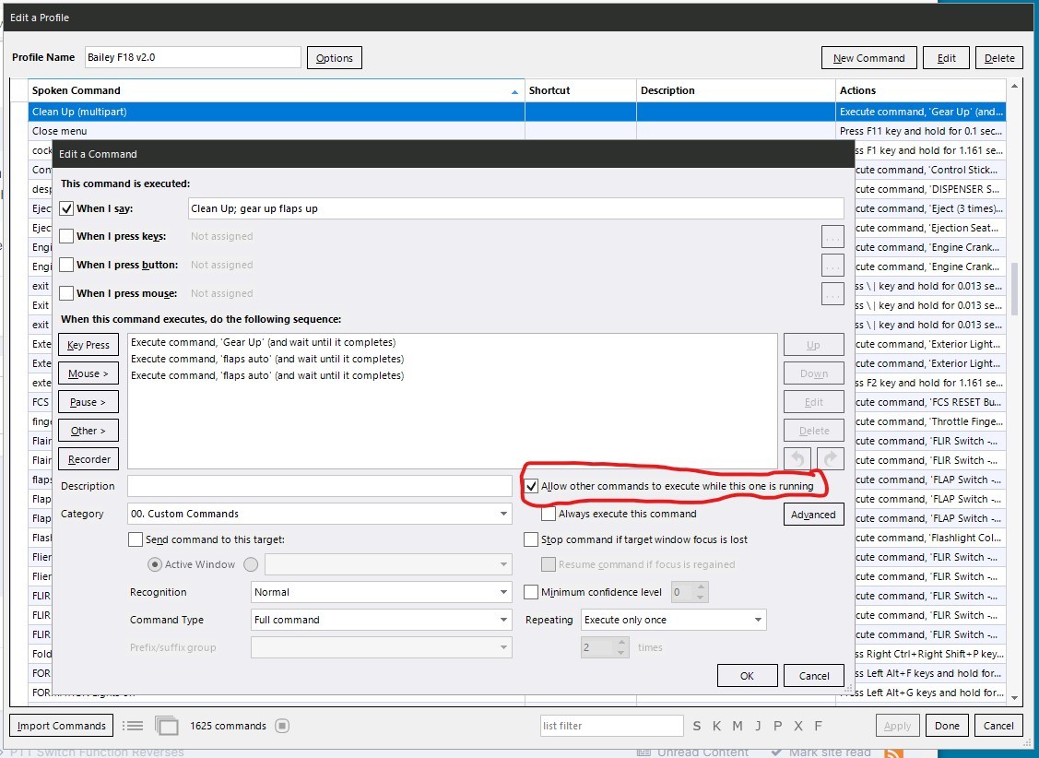Uncheck the When I say checkbox
Screen dimensions: 1039x758
pos(66,208)
